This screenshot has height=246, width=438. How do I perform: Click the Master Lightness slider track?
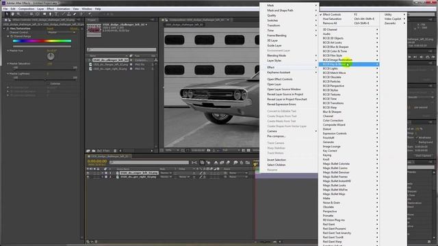click(45, 80)
